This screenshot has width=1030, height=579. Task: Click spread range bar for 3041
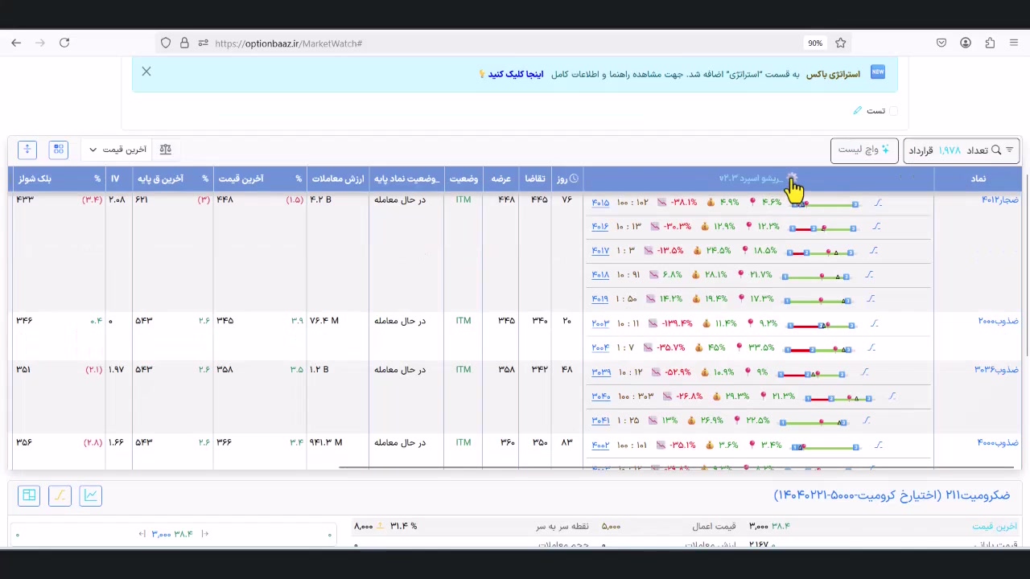click(813, 422)
